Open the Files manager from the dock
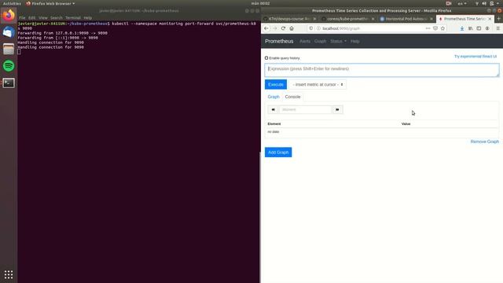The image size is (503, 283). click(x=9, y=49)
